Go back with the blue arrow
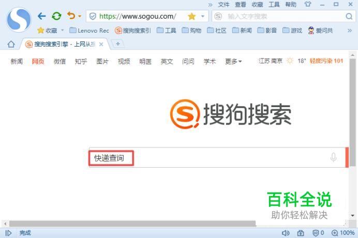Image resolution: width=358 pixels, height=238 pixels. coord(41,16)
